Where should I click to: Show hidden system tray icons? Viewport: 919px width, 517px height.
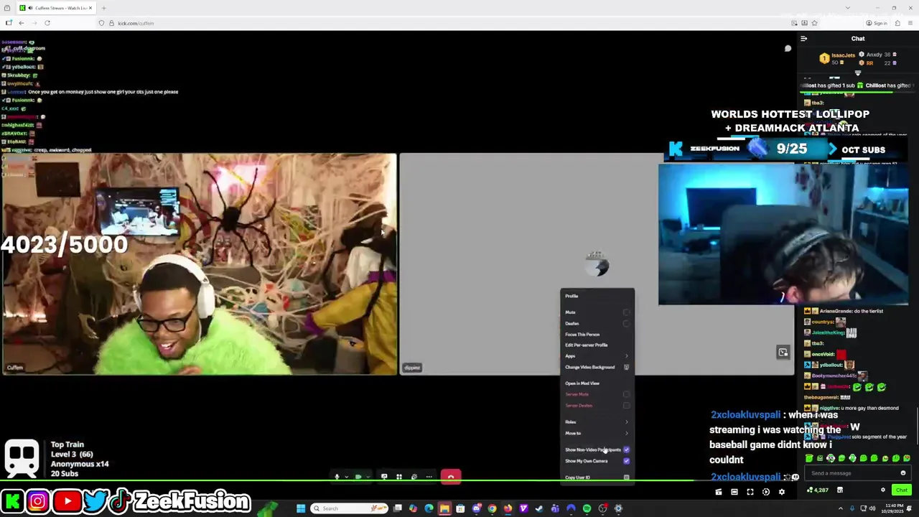[x=841, y=508]
